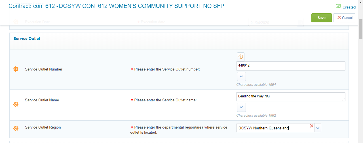Open the DCSYW link in contract title
This screenshot has width=363, height=143.
coord(69,6)
